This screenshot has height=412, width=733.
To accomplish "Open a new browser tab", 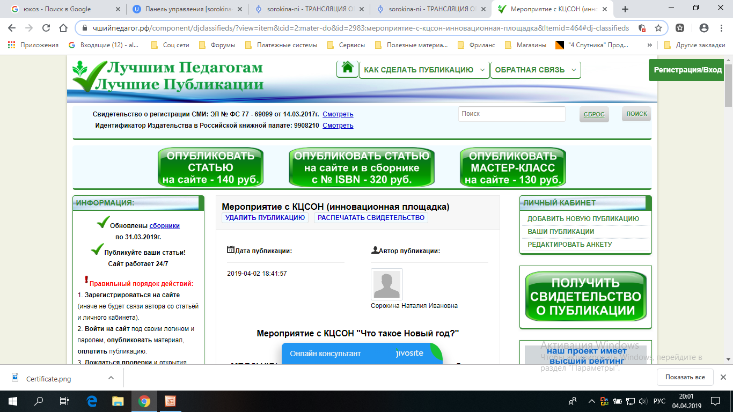I will tap(625, 9).
